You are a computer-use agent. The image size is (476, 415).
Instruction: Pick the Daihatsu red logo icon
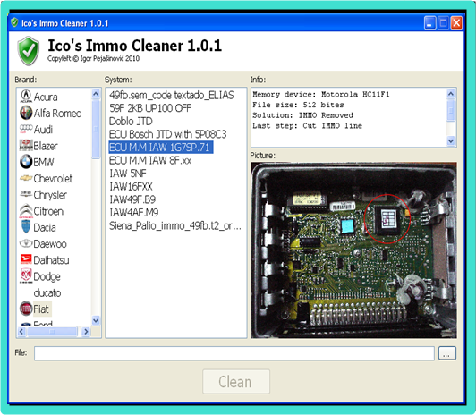(x=26, y=259)
